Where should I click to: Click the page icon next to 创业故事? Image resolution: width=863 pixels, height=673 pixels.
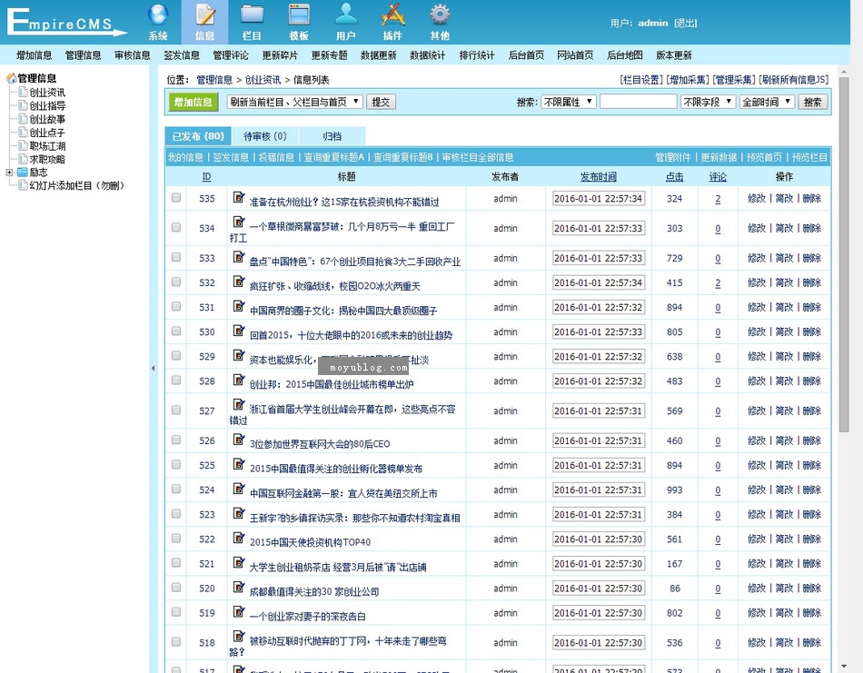coord(23,118)
